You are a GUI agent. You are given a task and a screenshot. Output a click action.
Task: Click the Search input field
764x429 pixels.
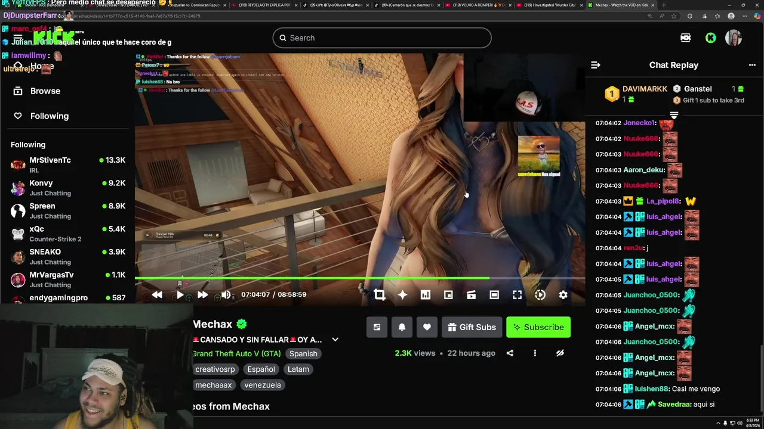pos(382,38)
